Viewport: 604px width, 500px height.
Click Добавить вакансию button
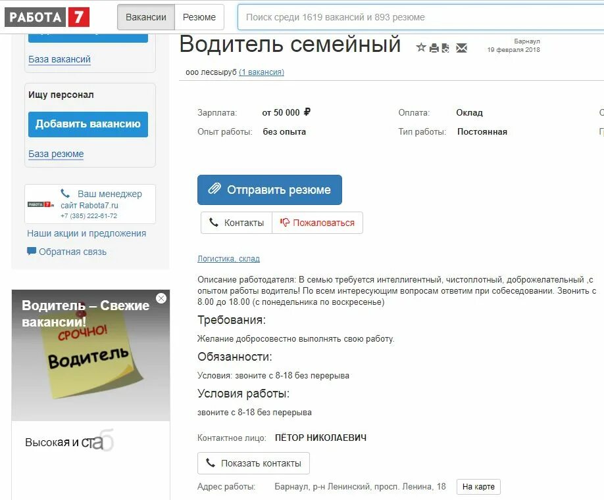click(x=88, y=124)
